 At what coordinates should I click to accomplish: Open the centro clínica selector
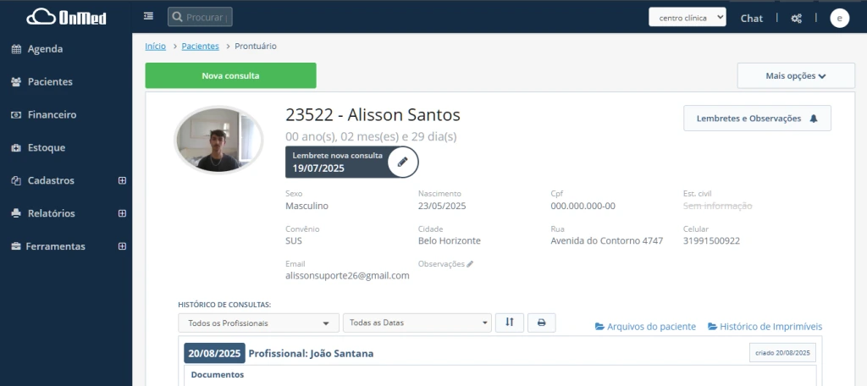tap(687, 17)
